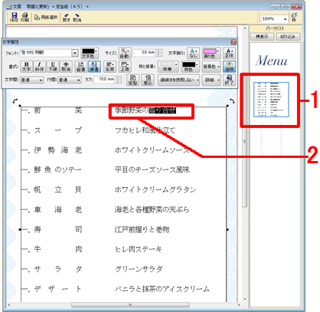The width and height of the screenshot is (320, 312).
Task: Click the 保存 save icon
Action: (14, 17)
